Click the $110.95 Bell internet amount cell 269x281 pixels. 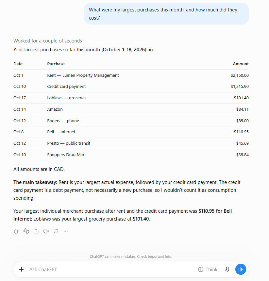click(x=241, y=132)
